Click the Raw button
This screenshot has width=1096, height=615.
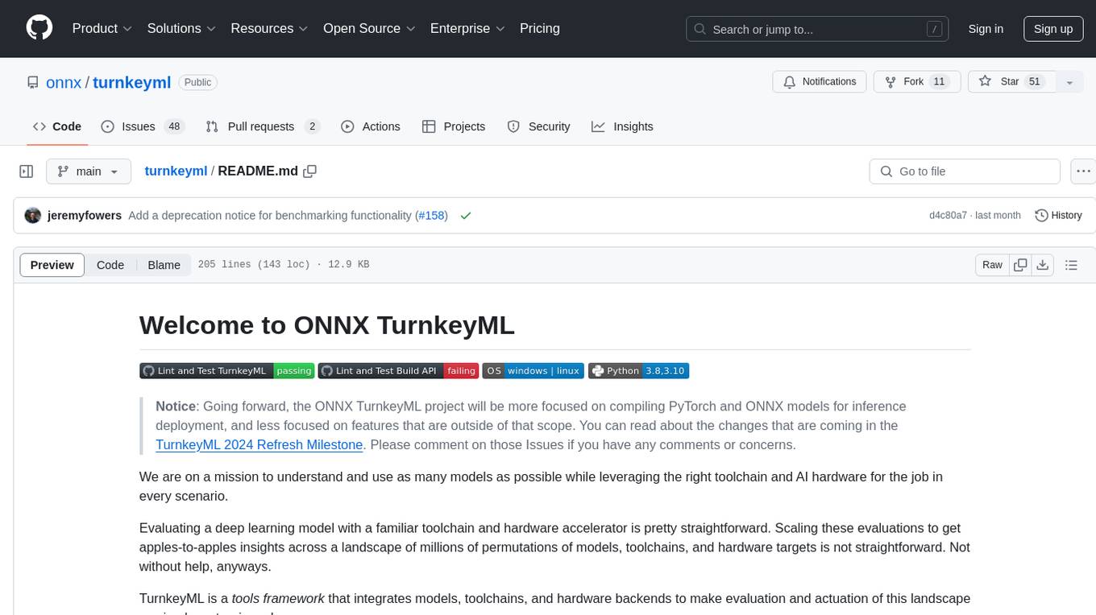point(992,265)
